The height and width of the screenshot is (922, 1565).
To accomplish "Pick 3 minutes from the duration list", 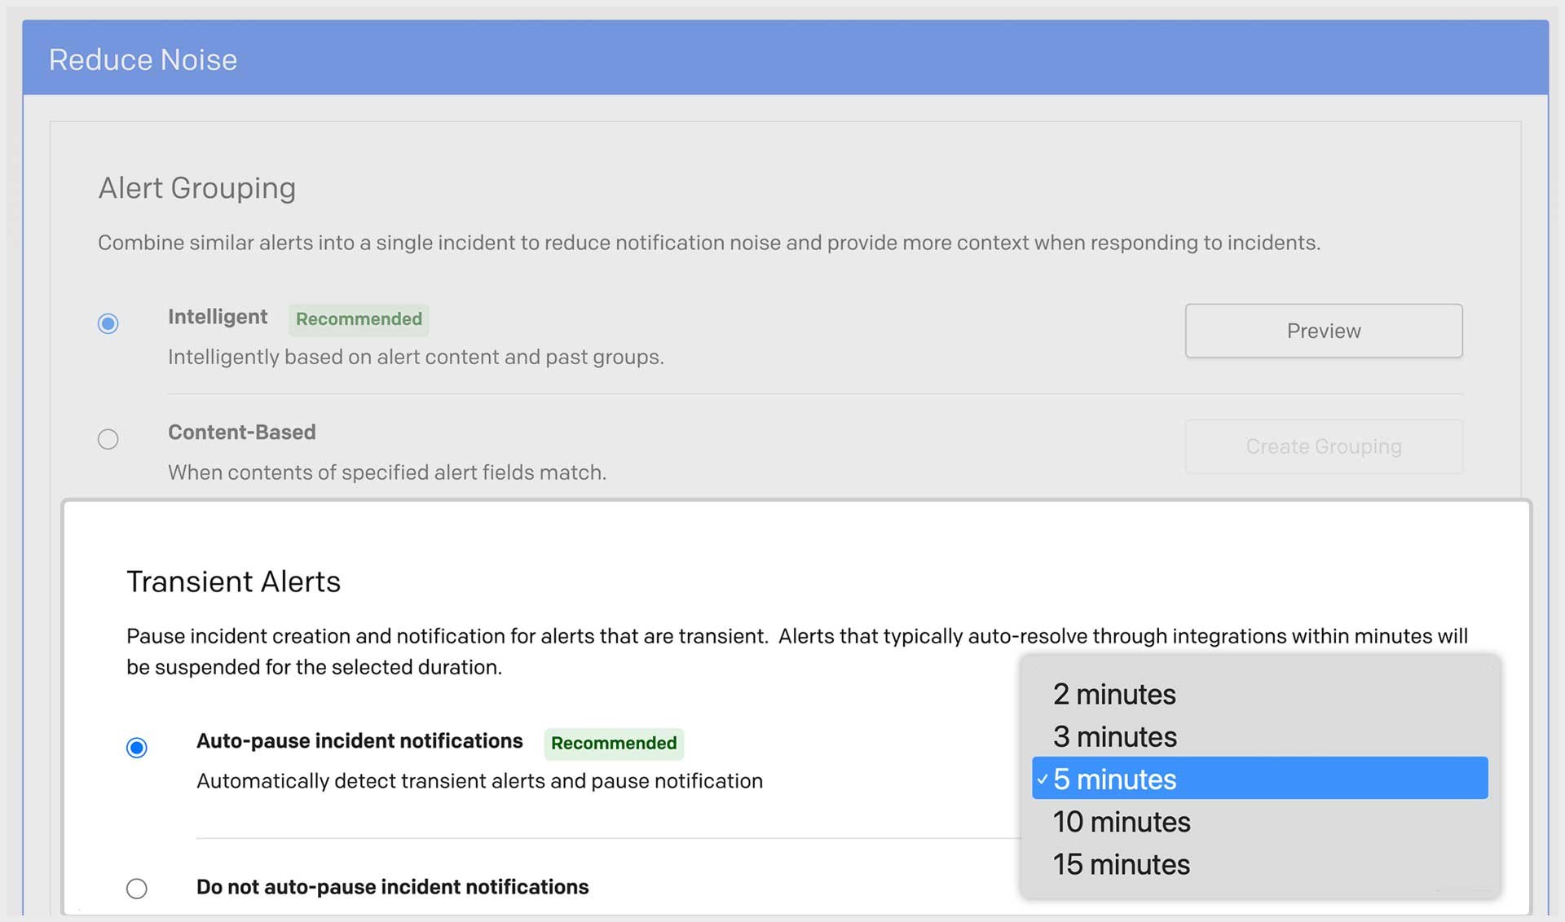I will coord(1114,736).
